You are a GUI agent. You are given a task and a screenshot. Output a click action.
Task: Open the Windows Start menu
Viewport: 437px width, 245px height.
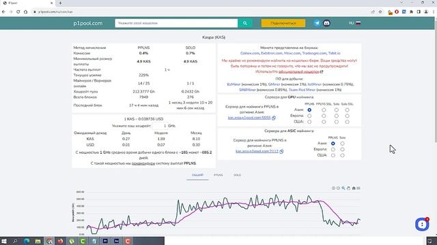click(4, 241)
